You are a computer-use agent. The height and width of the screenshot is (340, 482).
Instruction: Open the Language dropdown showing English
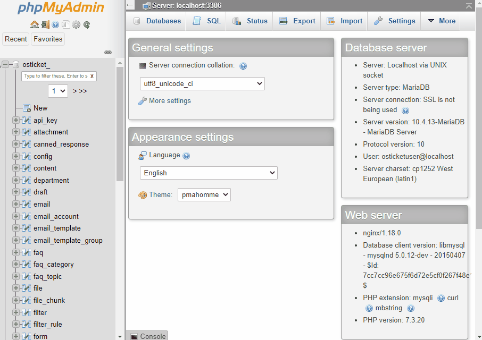pyautogui.click(x=209, y=173)
